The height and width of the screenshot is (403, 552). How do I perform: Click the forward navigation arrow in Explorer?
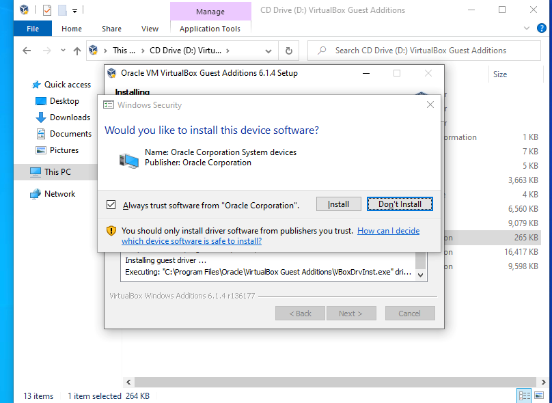[47, 51]
